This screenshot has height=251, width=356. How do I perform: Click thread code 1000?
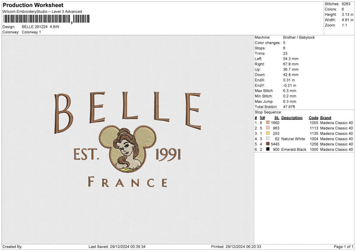[x=314, y=149]
